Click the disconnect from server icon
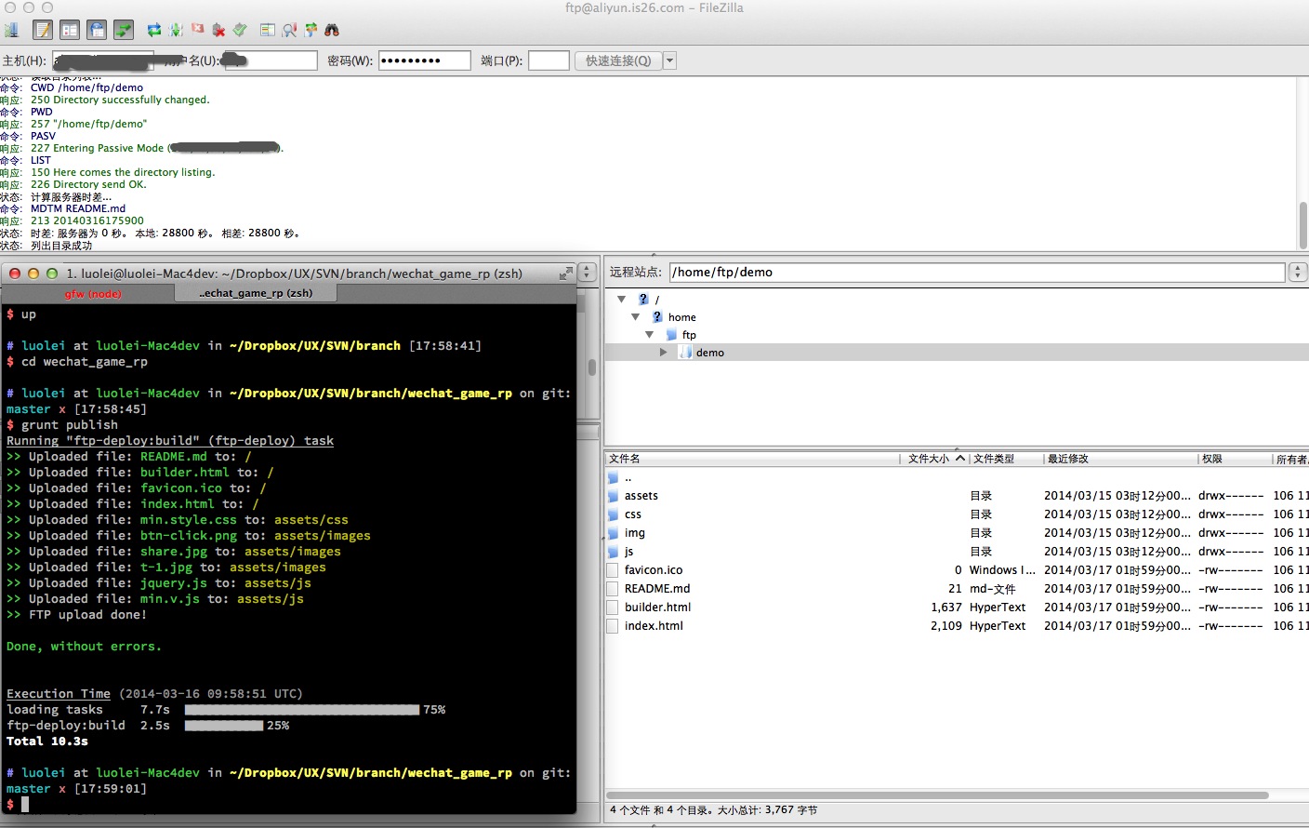 (218, 30)
